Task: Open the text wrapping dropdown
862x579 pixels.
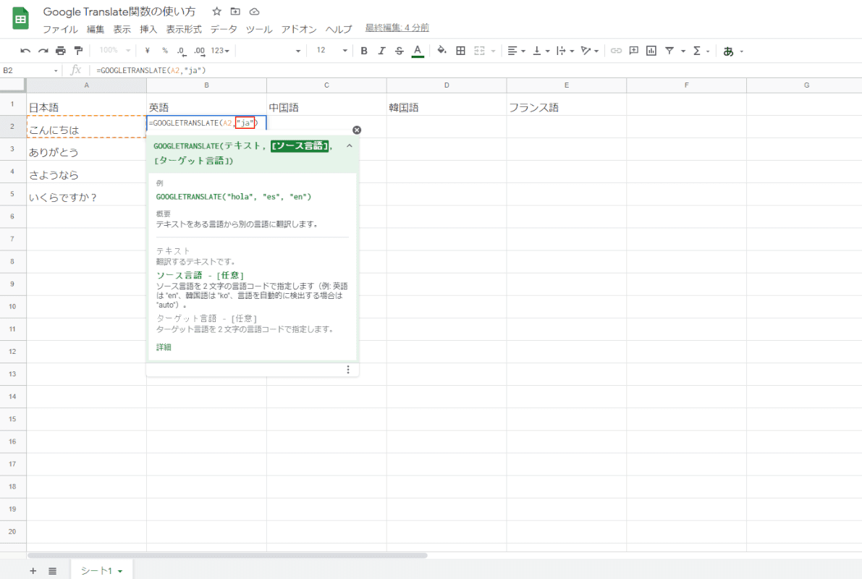Action: point(565,51)
